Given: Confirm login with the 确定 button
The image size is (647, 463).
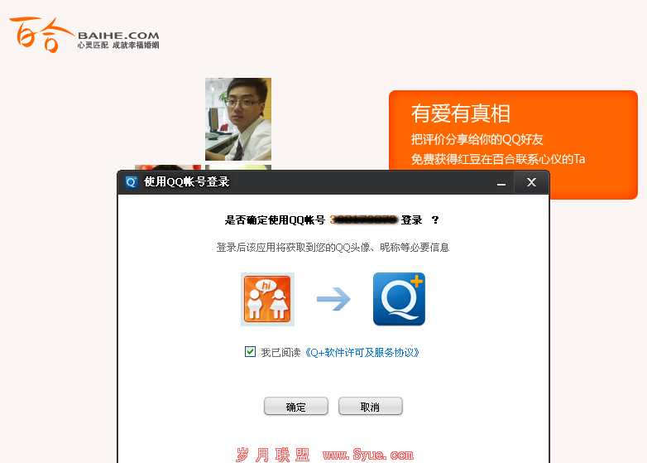Looking at the screenshot, I should (296, 407).
